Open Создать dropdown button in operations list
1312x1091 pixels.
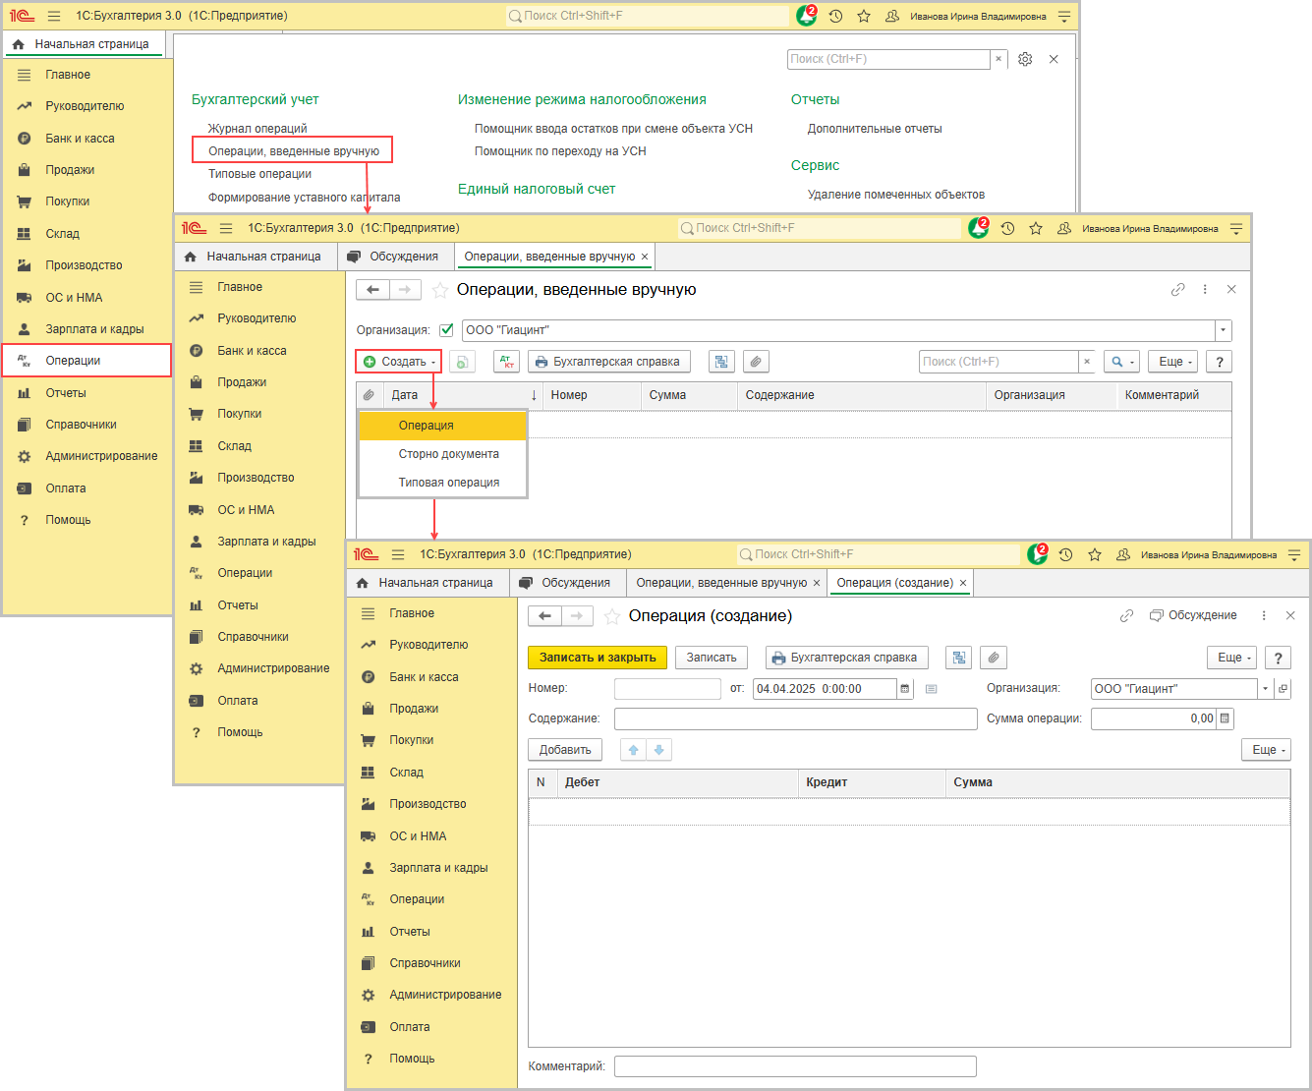[x=399, y=362]
